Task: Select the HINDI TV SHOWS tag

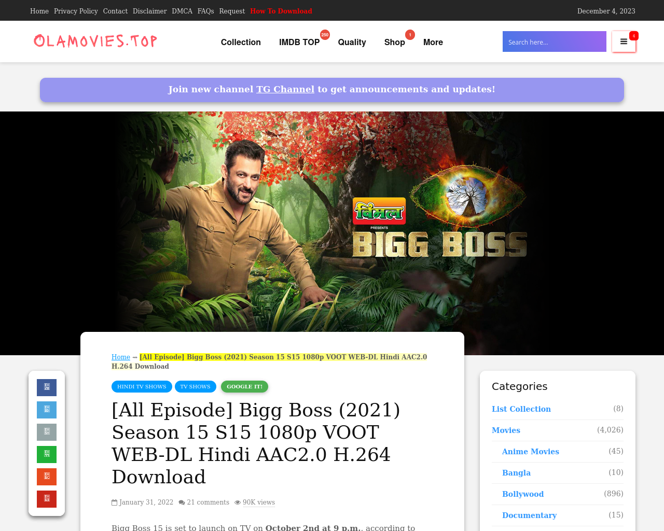Action: click(142, 386)
